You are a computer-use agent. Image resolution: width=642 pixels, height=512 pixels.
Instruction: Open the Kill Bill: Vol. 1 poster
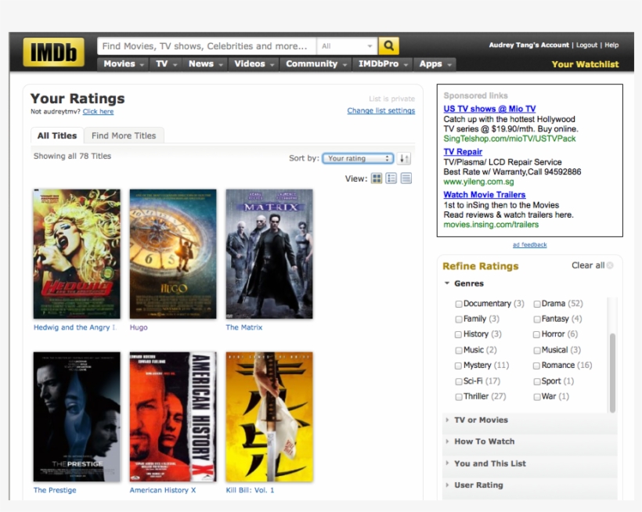(x=269, y=416)
